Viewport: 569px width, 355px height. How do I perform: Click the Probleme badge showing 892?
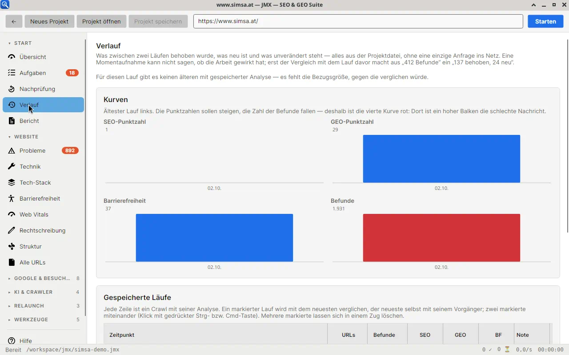point(70,150)
